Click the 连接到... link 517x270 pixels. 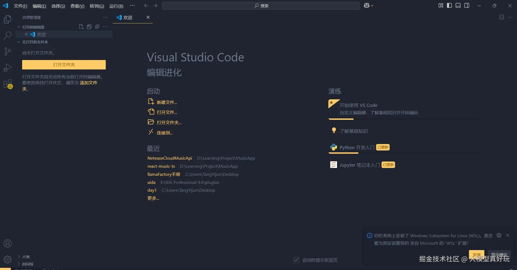160,132
